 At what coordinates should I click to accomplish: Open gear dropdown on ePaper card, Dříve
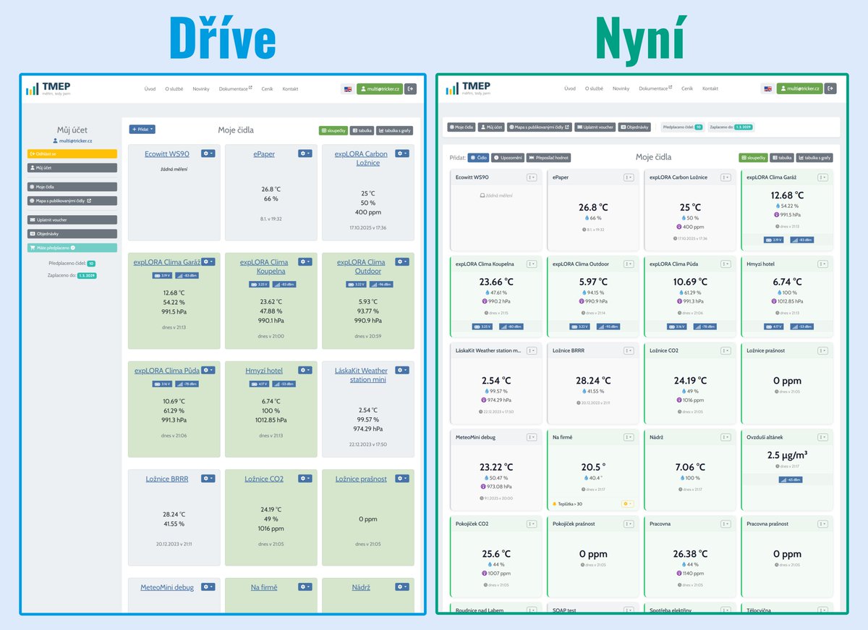tap(305, 154)
